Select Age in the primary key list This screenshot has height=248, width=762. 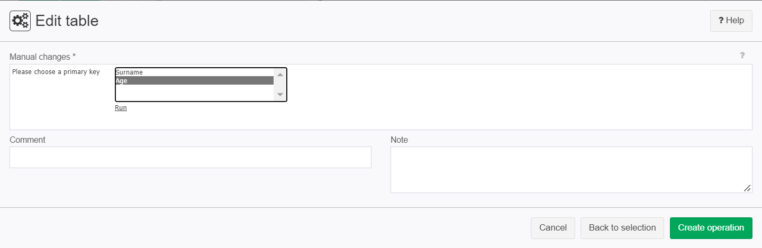click(194, 81)
